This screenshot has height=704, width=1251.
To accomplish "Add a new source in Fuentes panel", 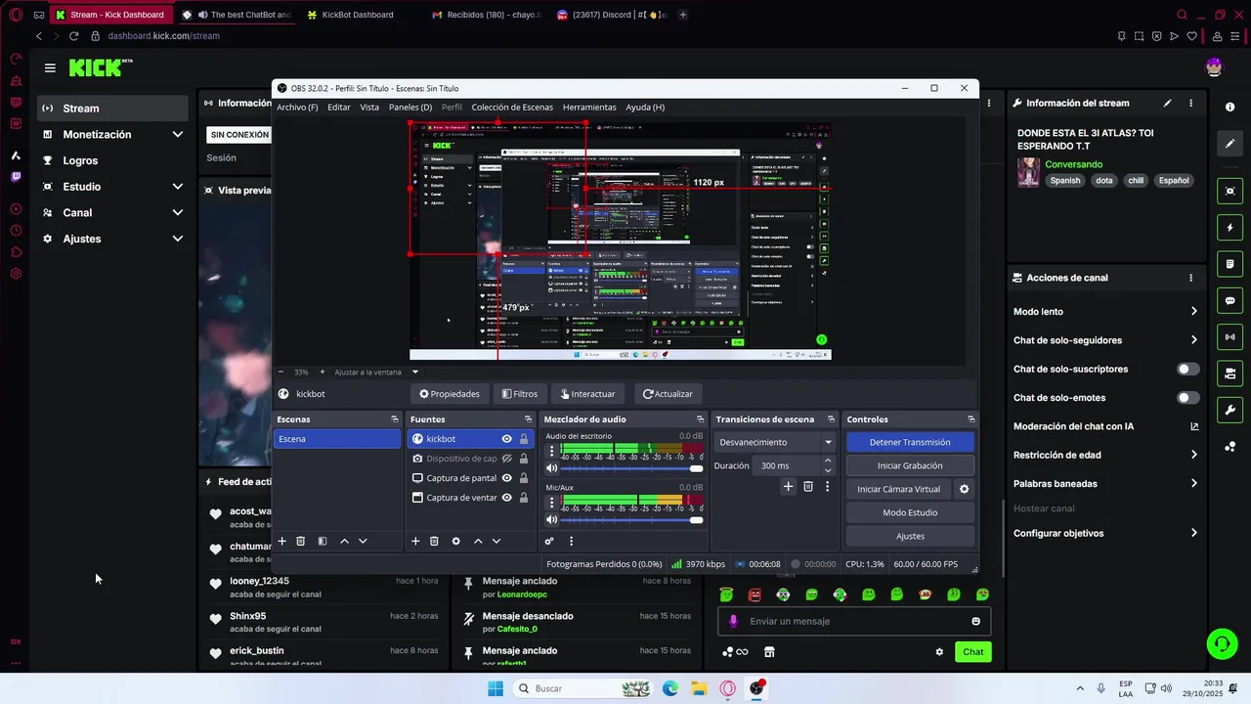I will 415,541.
